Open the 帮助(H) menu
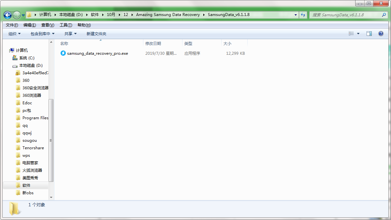Screen dimensions: 391x220 84,25
